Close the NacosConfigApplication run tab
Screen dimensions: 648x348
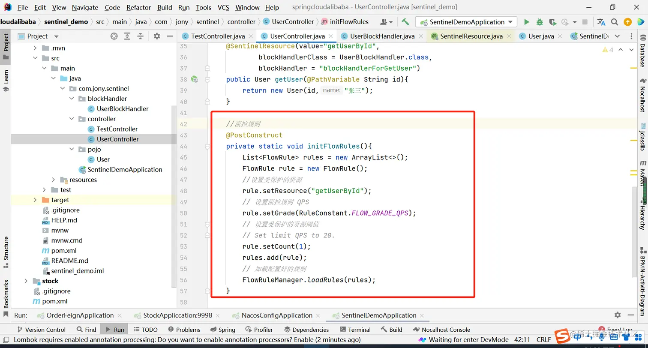pos(317,316)
